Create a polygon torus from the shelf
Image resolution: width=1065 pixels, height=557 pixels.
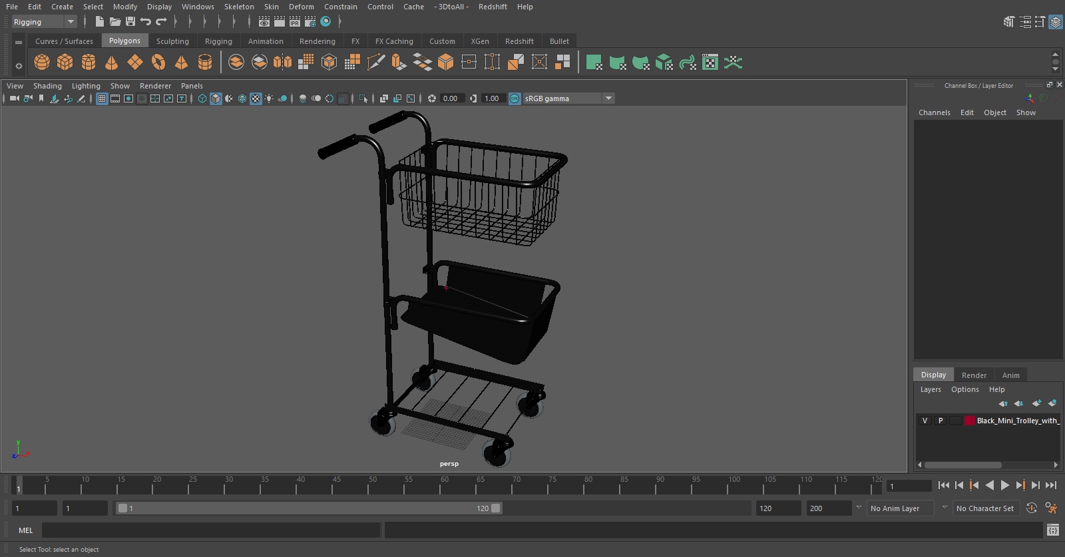tap(158, 63)
